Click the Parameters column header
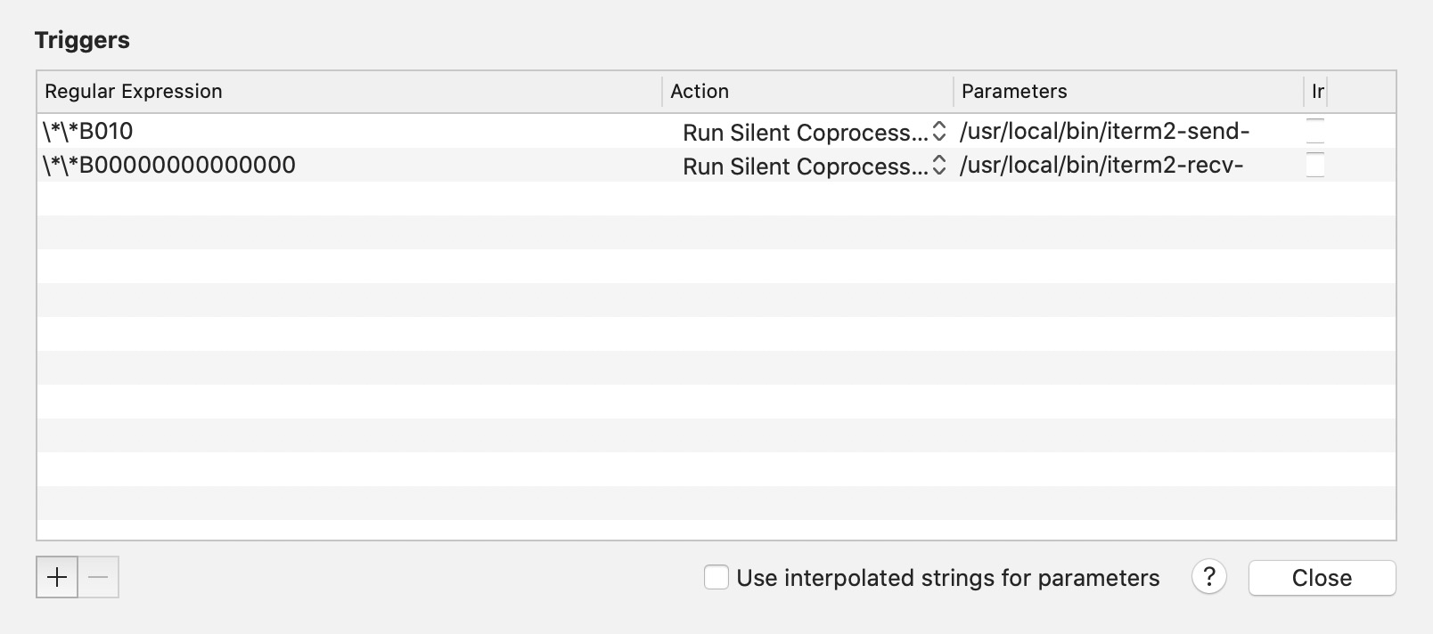The image size is (1433, 634). click(1127, 92)
